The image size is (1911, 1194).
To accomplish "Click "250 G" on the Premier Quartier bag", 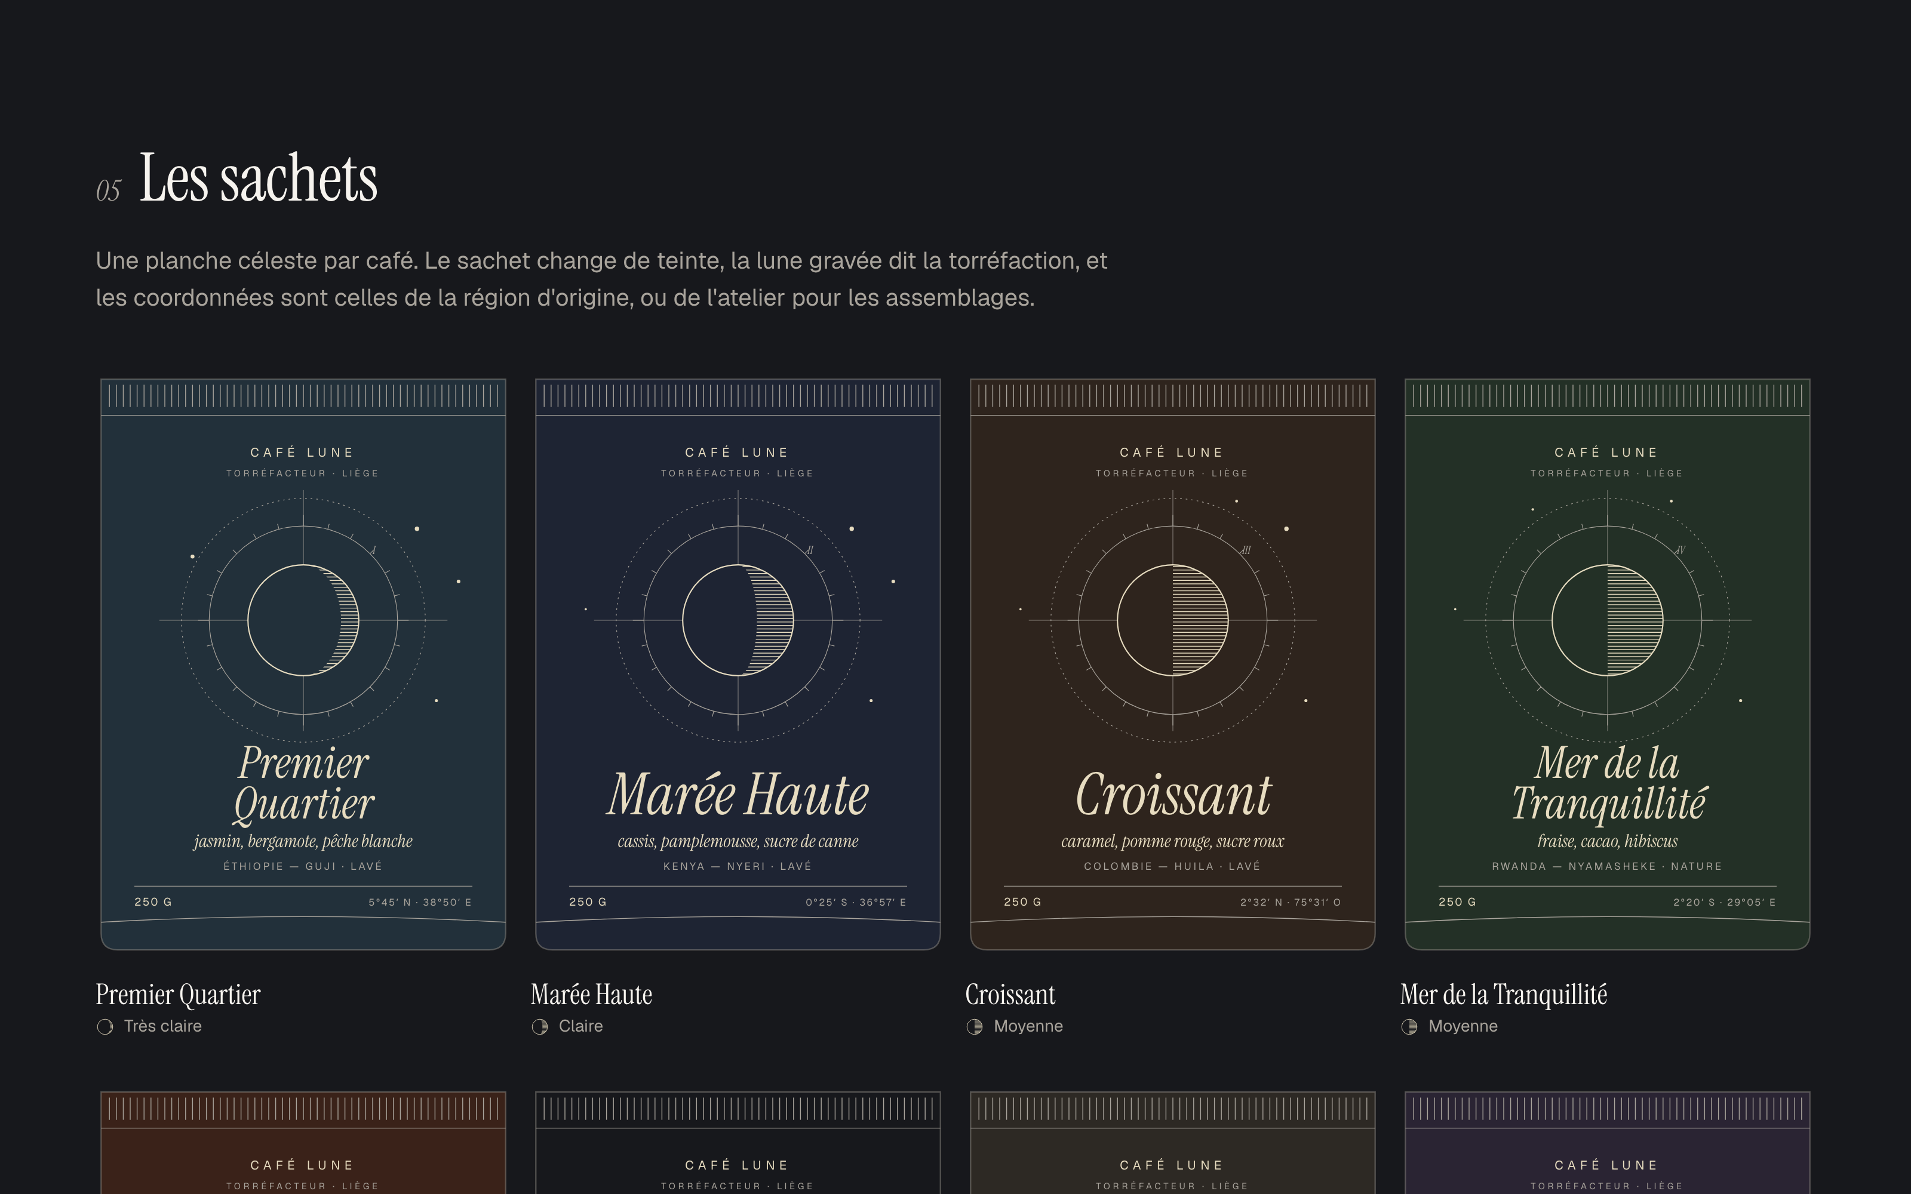I will point(153,902).
